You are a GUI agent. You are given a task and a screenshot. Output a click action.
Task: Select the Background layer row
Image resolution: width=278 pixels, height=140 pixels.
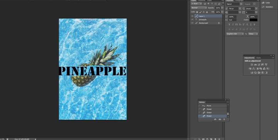click(206, 23)
